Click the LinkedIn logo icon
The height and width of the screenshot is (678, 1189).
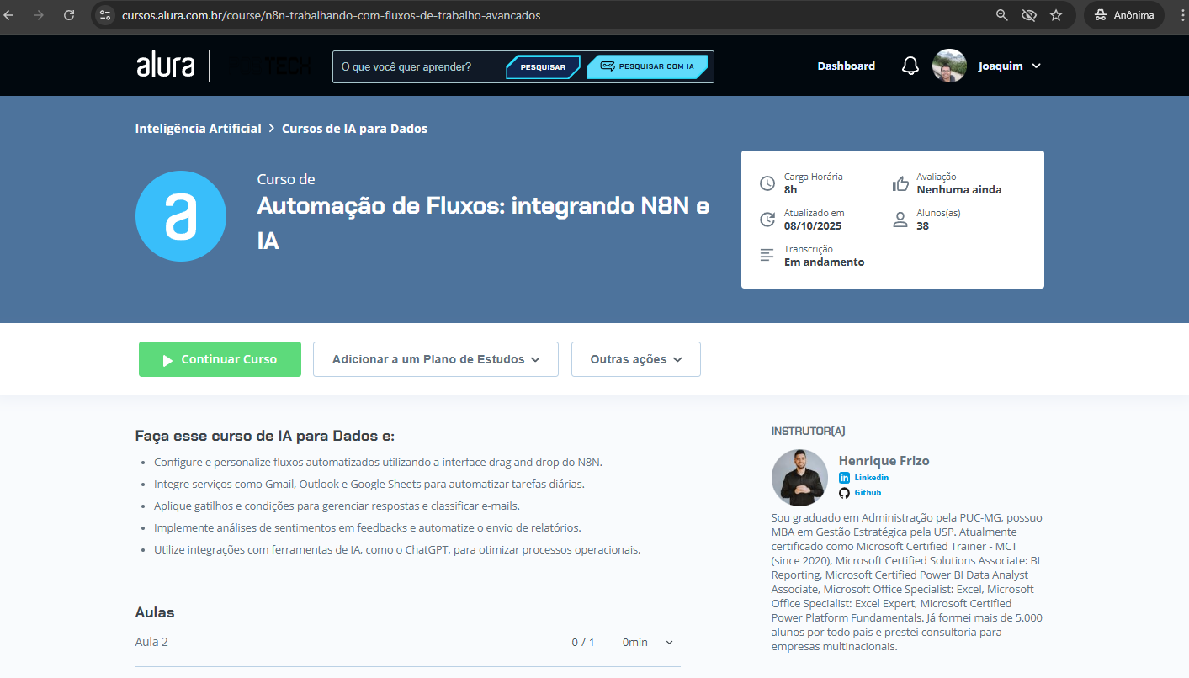pyautogui.click(x=845, y=478)
